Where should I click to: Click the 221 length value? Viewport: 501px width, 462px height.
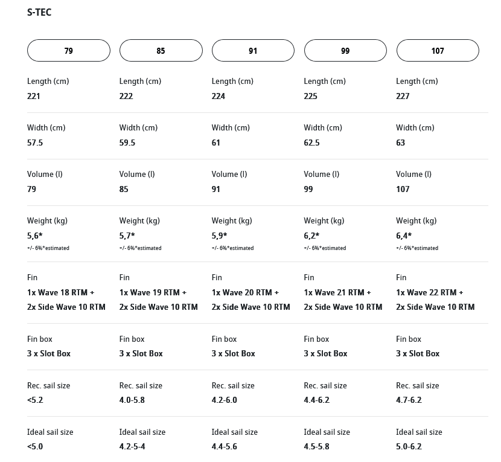click(x=34, y=96)
